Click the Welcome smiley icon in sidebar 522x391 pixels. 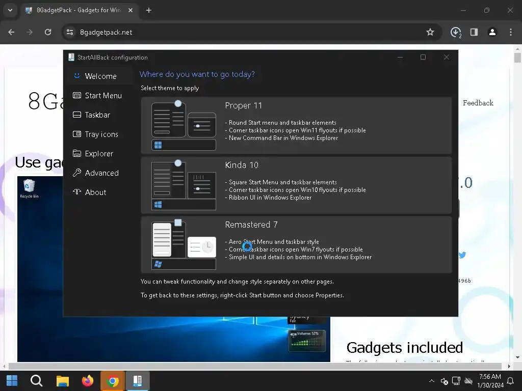(77, 76)
